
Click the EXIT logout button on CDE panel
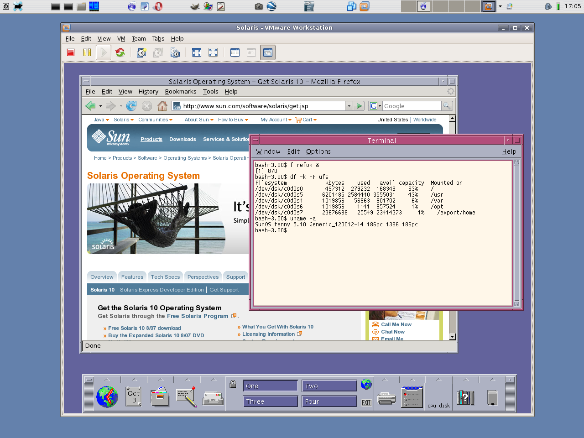coord(366,402)
